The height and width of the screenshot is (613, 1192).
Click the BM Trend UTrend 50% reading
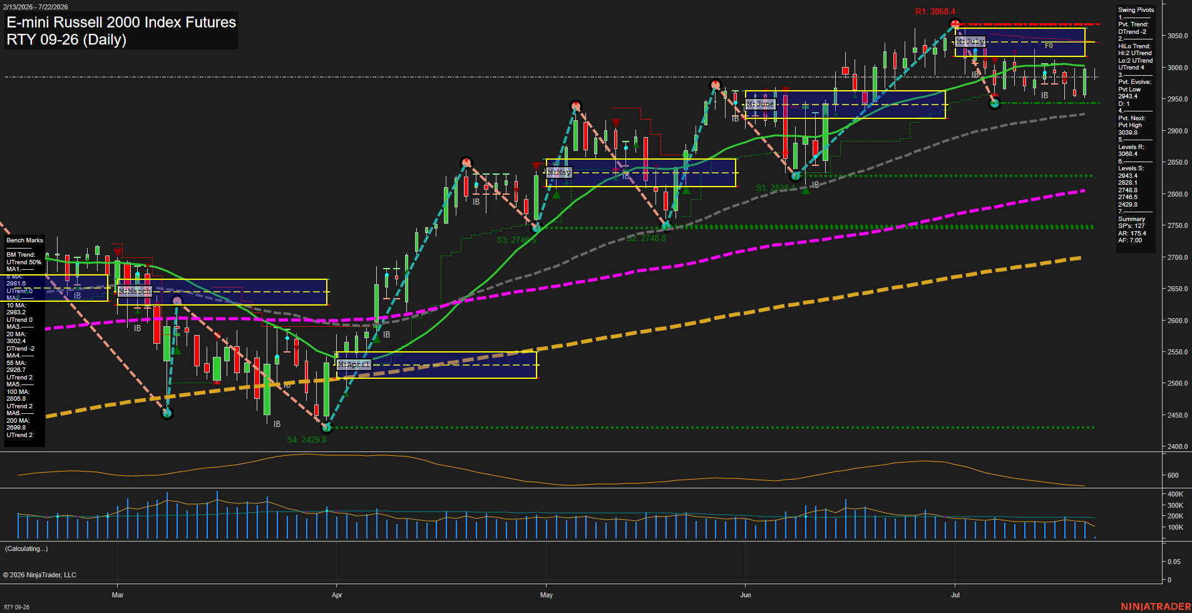point(24,259)
